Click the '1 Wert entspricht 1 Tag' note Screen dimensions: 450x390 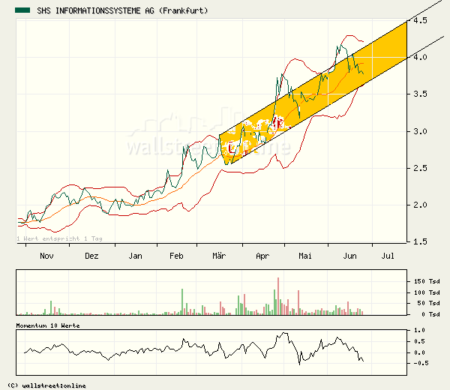[59, 238]
